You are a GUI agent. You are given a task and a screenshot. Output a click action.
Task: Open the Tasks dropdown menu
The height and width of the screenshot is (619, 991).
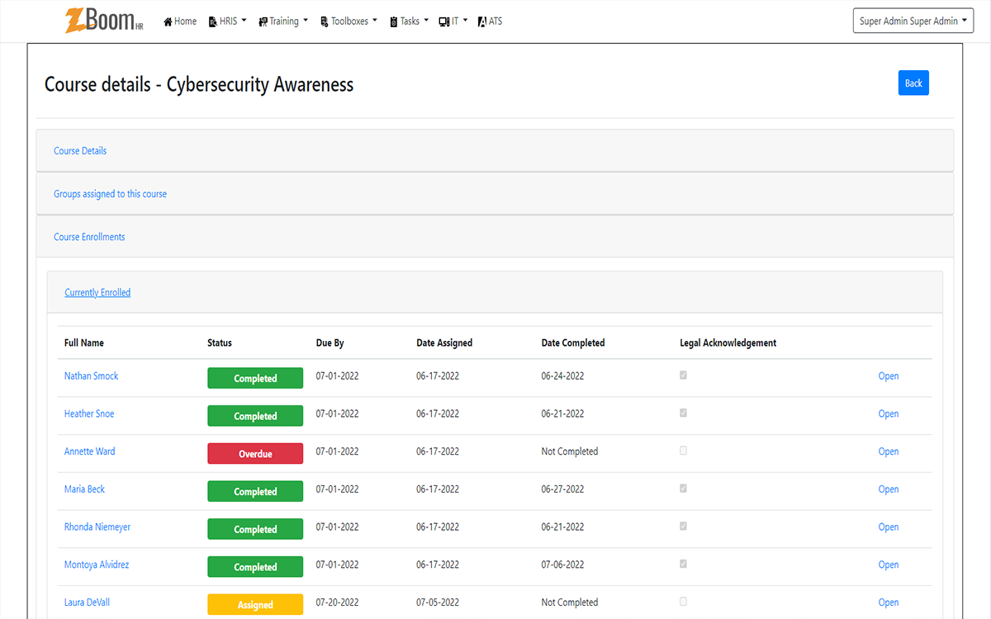coord(410,21)
